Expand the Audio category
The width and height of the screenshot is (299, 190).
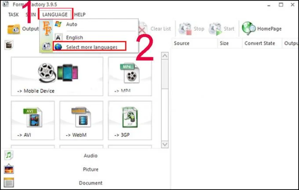pyautogui.click(x=91, y=155)
